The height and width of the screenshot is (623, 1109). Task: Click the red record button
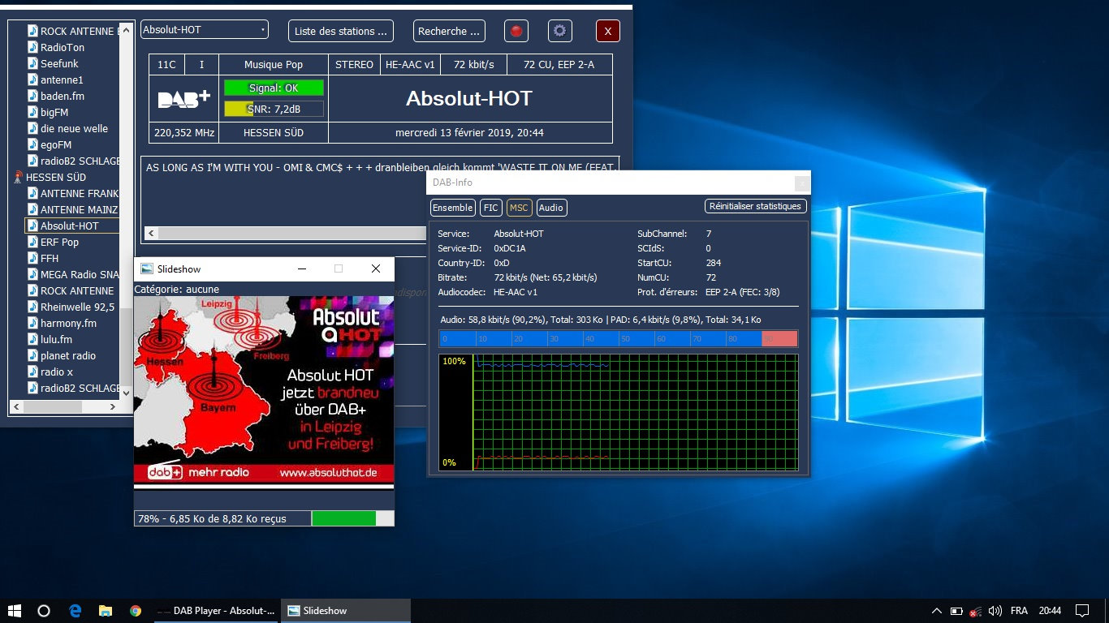pyautogui.click(x=516, y=32)
